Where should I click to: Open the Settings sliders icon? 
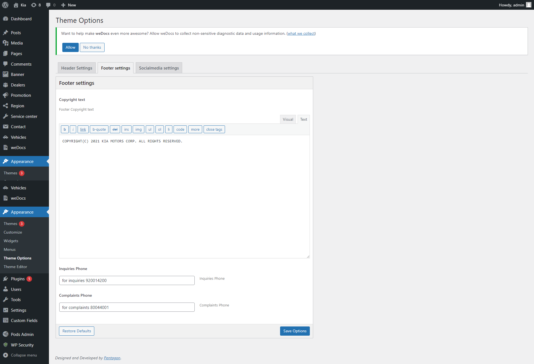pyautogui.click(x=6, y=310)
